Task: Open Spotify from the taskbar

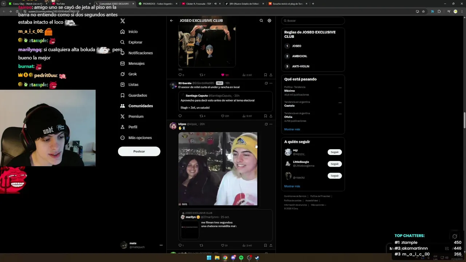Action: tap(241, 258)
